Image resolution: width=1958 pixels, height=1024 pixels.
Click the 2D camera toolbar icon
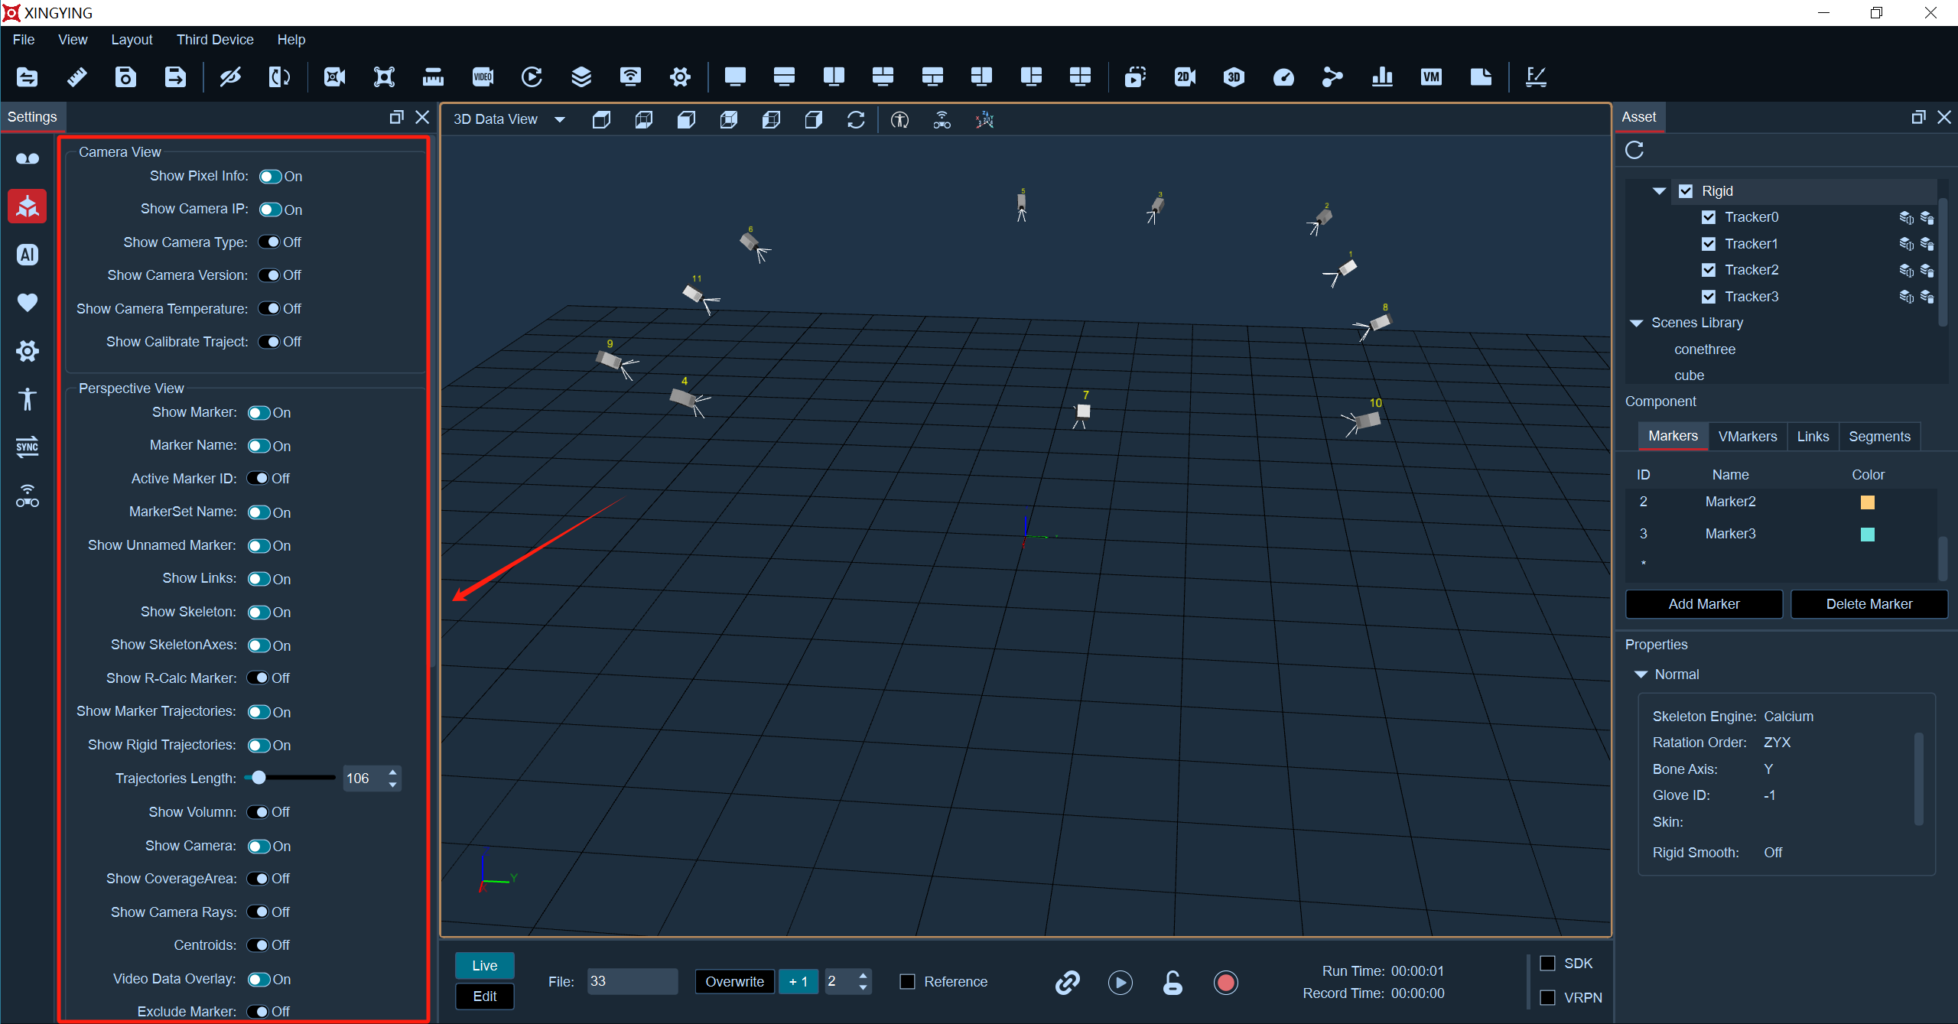pos(1184,76)
